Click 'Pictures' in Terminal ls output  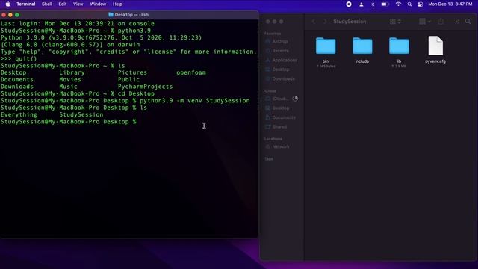point(132,72)
